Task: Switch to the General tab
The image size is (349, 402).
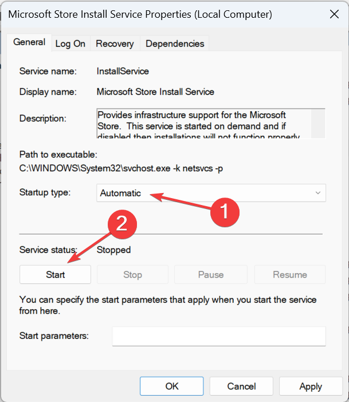Action: coord(29,42)
